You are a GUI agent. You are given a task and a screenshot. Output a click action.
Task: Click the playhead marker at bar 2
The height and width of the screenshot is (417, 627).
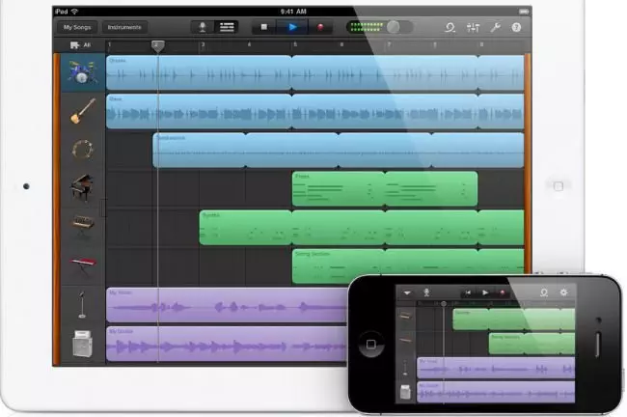tap(157, 46)
